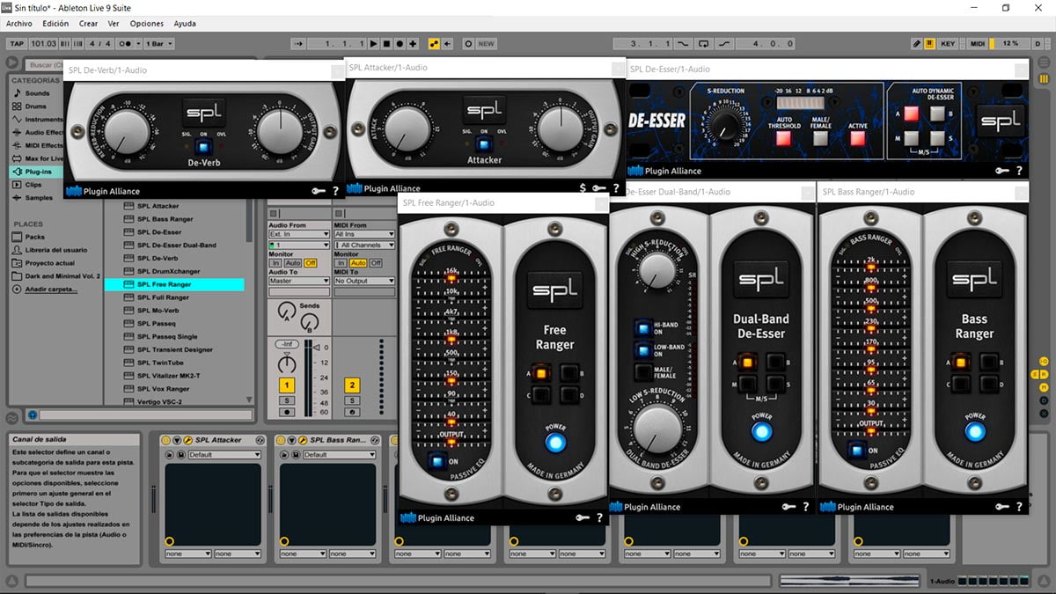Open Dark and Minimal Vol. 2 folder

tap(56, 276)
